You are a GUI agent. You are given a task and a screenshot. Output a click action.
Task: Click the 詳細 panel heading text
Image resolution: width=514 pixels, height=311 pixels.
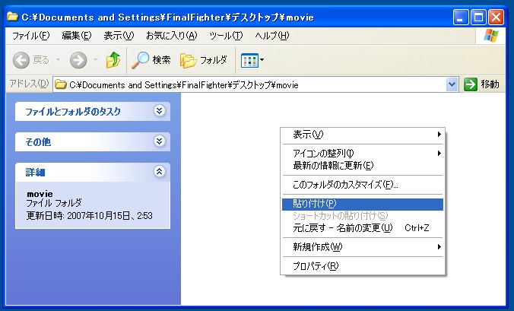36,172
